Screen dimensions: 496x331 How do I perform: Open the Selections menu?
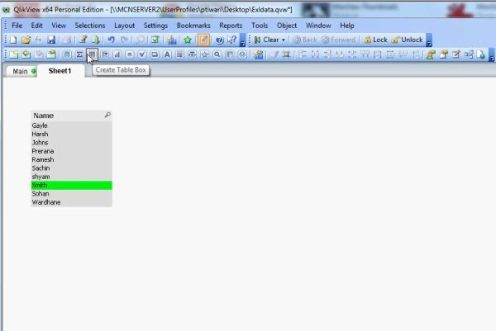(x=90, y=26)
